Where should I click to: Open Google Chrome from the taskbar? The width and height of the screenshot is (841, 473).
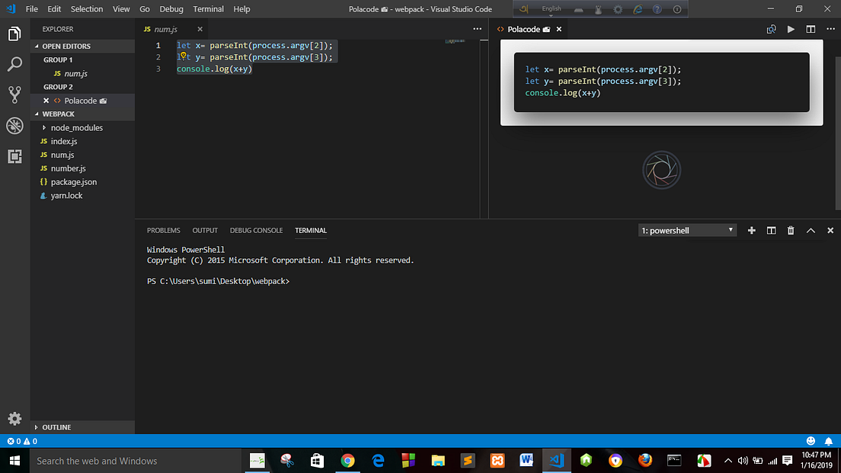tap(348, 460)
